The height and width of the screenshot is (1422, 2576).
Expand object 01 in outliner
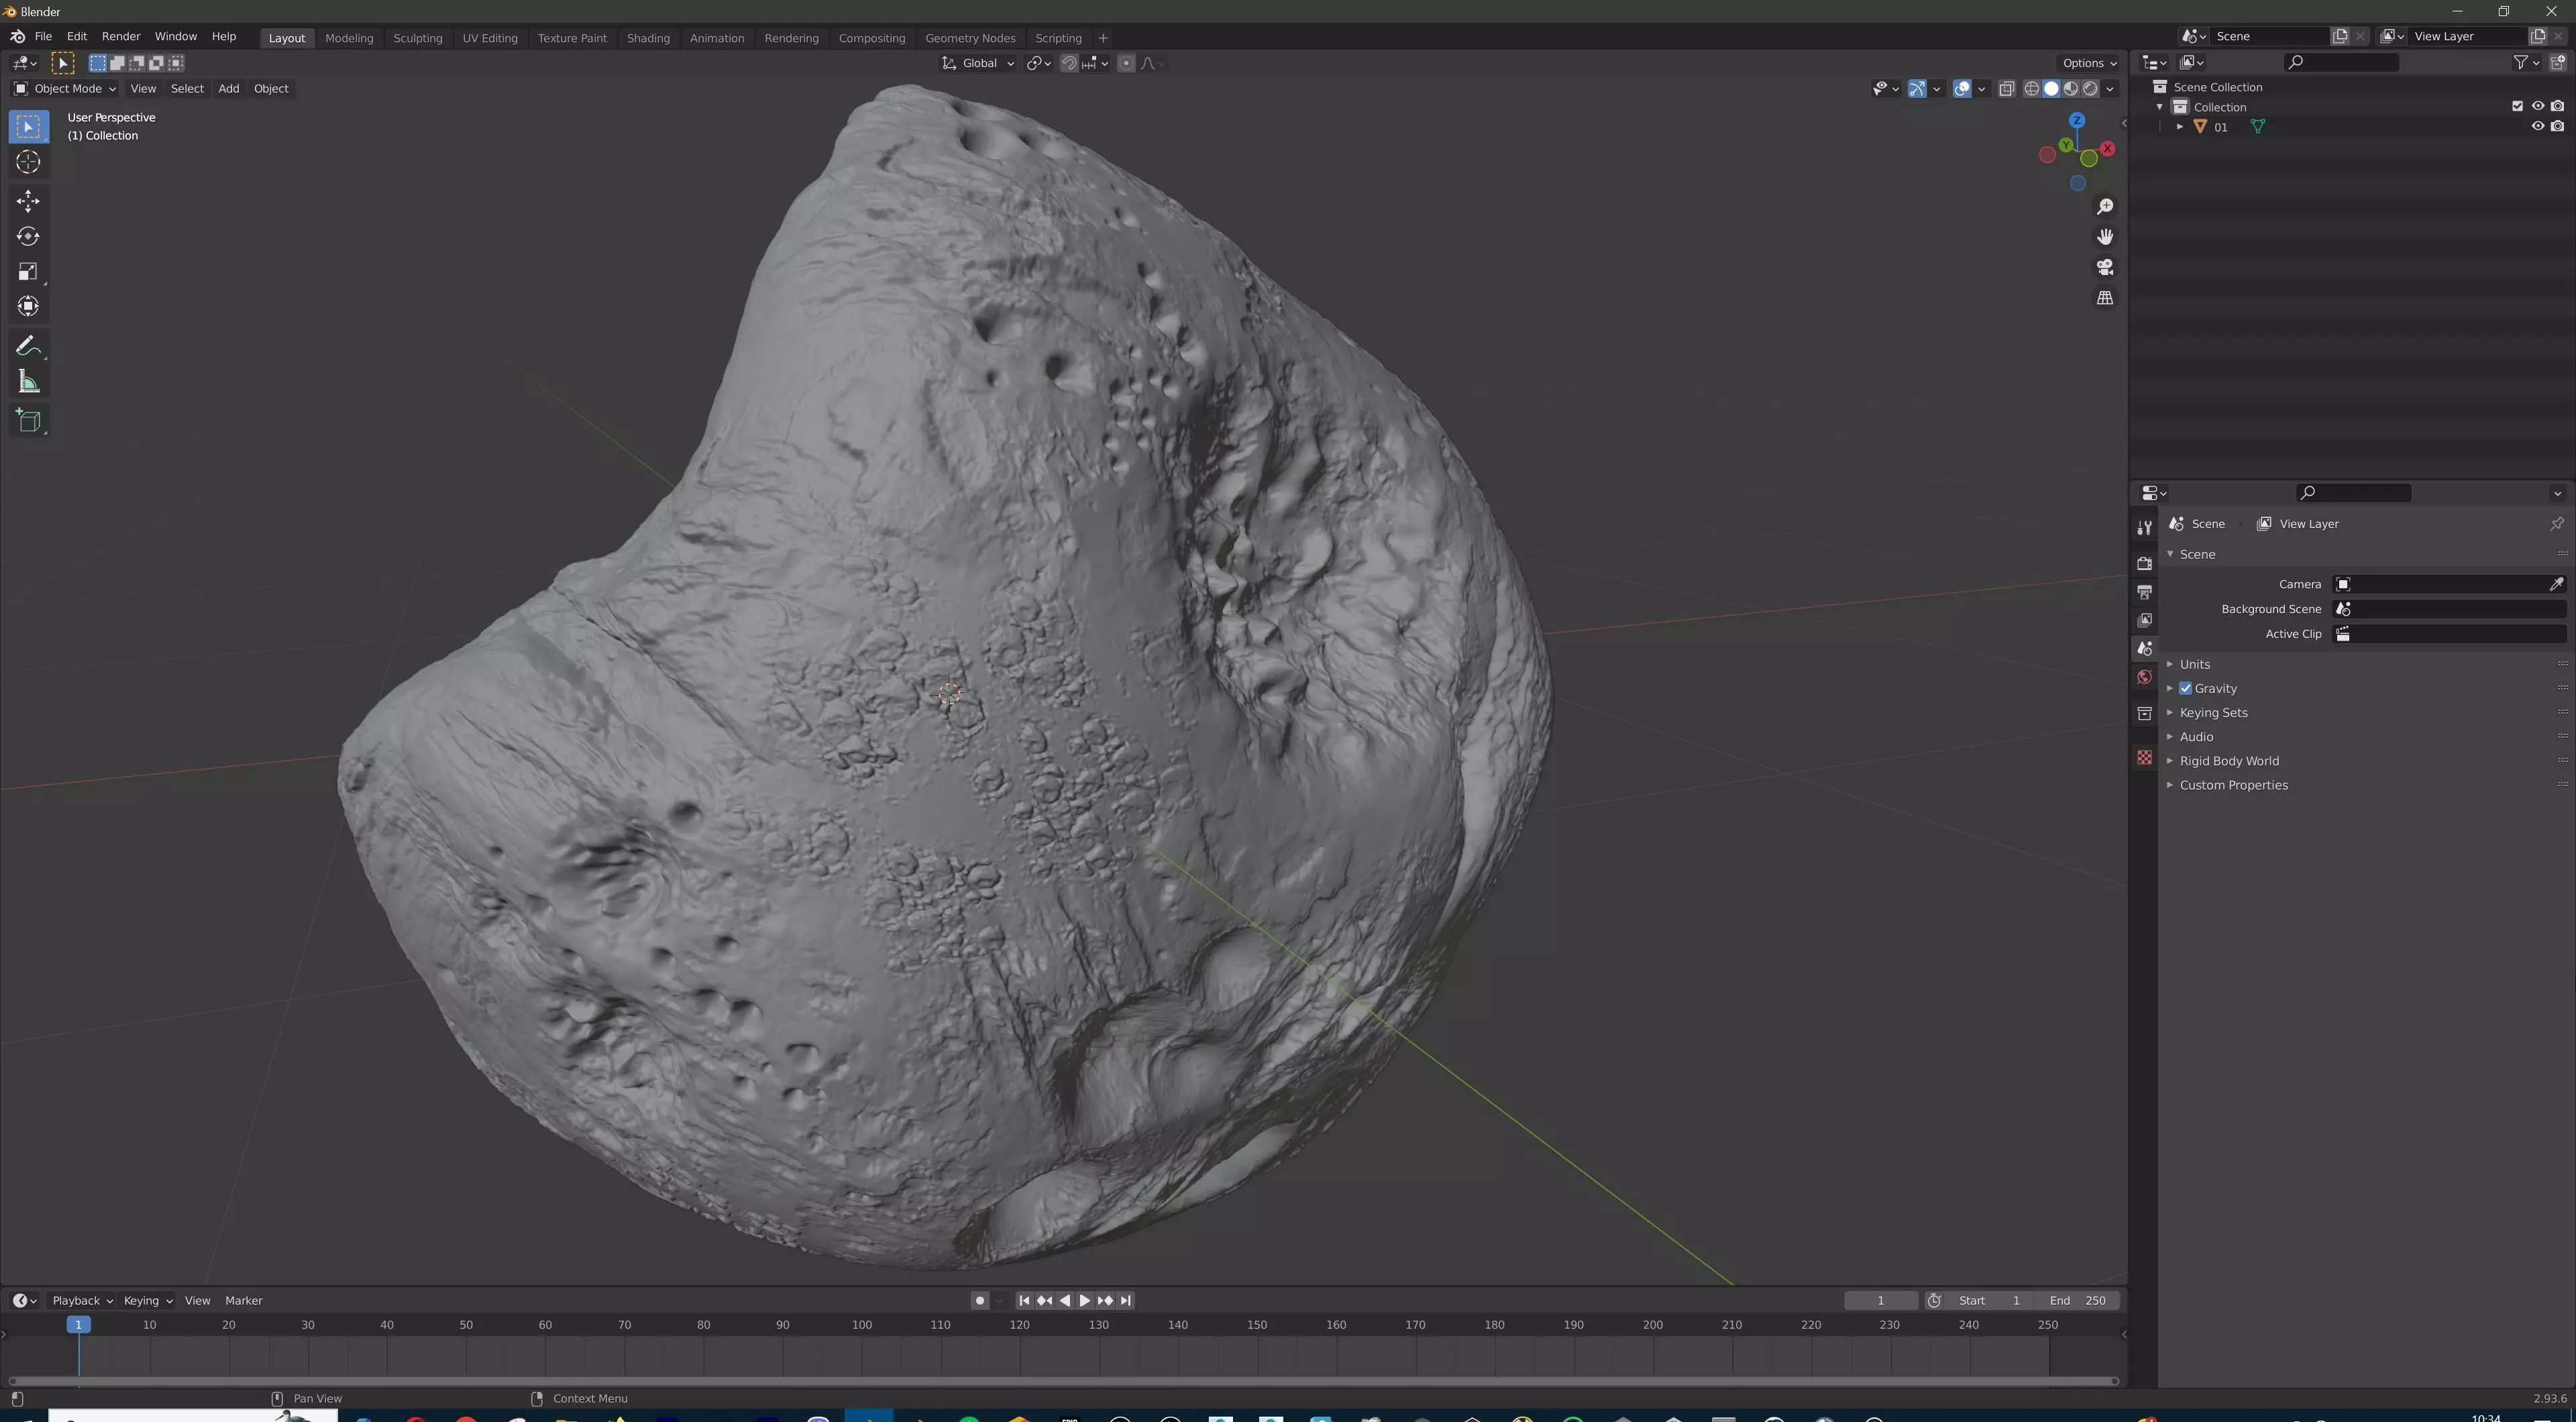coord(2179,127)
